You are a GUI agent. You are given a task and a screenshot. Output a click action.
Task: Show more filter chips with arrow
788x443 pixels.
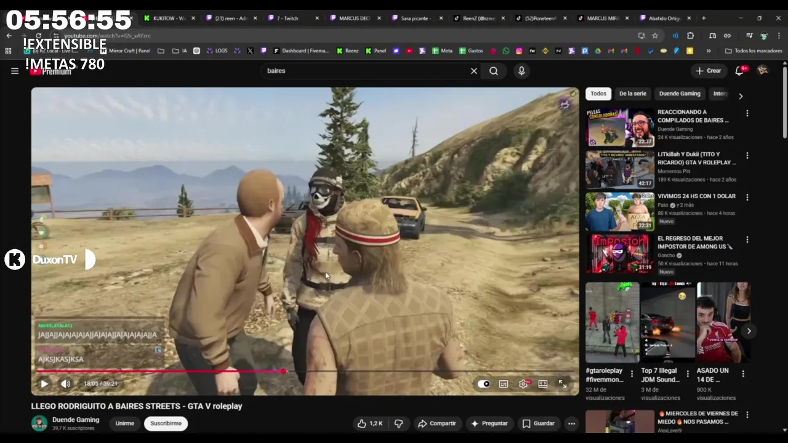(741, 96)
